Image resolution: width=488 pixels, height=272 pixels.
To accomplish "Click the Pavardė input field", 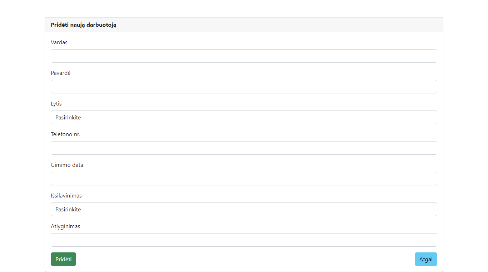I will (x=244, y=87).
